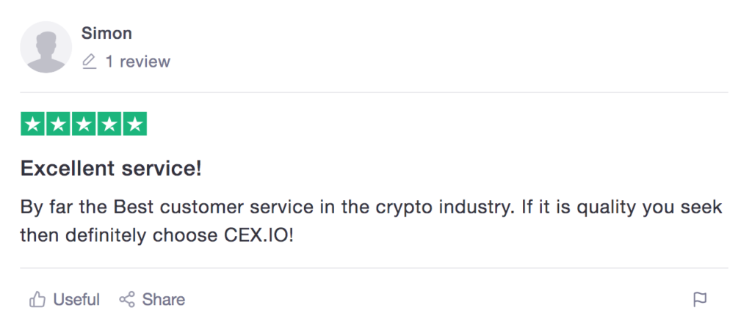Open the reviewer name Simon

pyautogui.click(x=106, y=34)
